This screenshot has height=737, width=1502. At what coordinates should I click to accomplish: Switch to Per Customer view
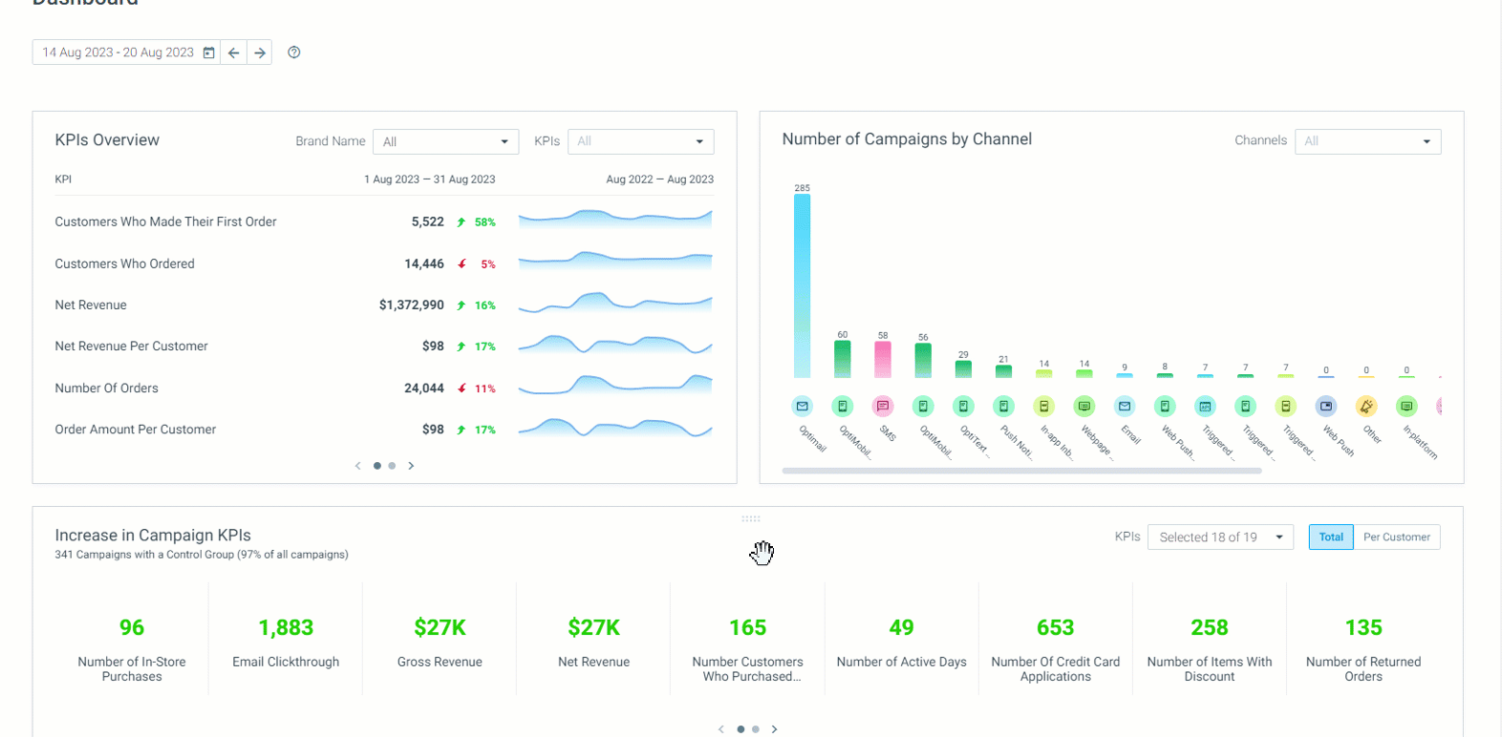coord(1397,537)
